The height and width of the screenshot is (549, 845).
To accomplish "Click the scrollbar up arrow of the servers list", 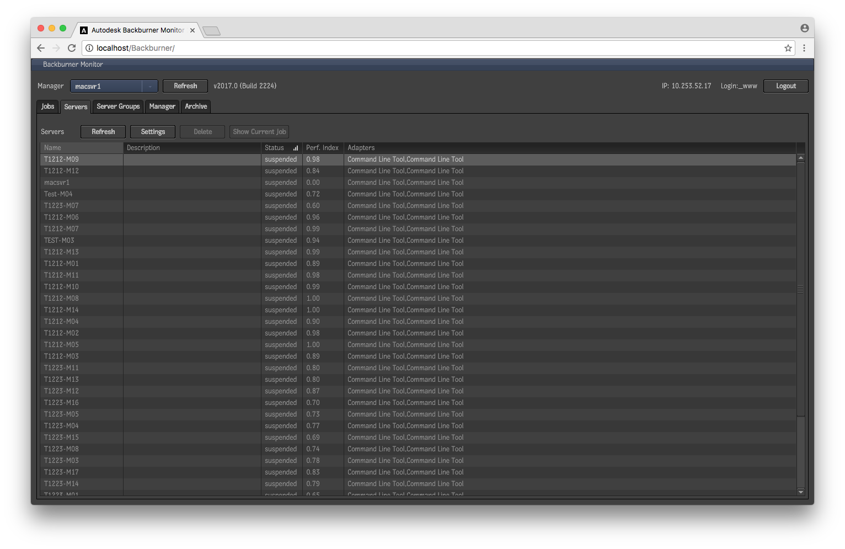I will pyautogui.click(x=801, y=158).
